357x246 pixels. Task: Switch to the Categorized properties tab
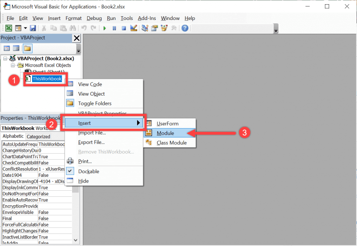pos(38,136)
